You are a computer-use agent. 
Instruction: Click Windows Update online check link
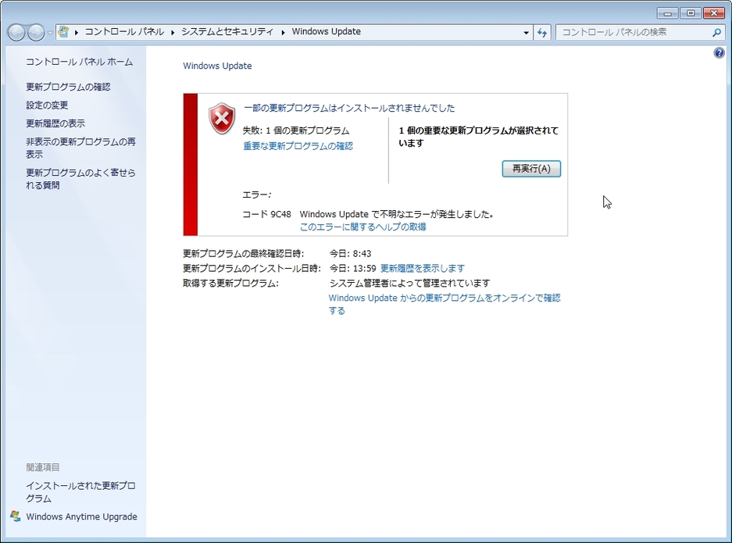click(445, 304)
